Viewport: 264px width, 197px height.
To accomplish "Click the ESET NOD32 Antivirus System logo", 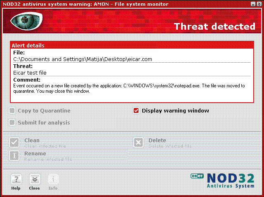I will point(222,181).
